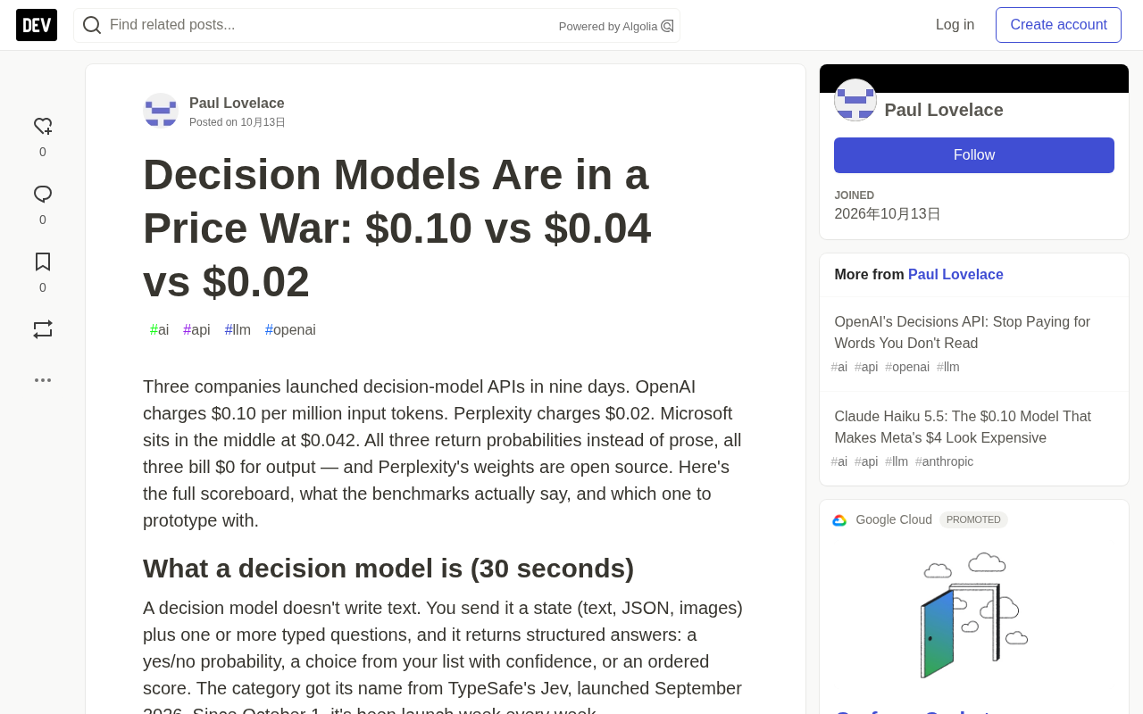Click the Google Cloud promoted illustration
The height and width of the screenshot is (714, 1143).
(974, 615)
